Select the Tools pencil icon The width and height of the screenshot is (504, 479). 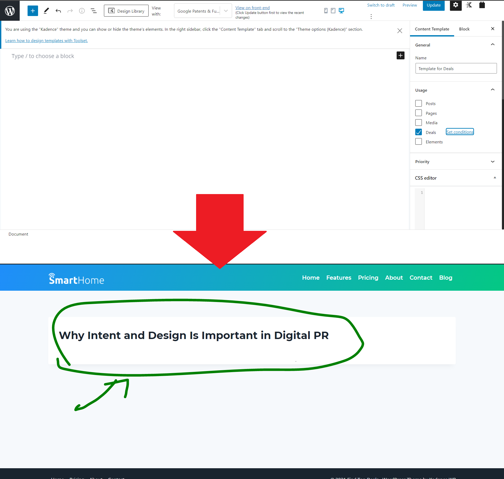46,11
